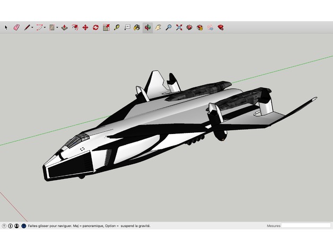Select the Rectangle shape tool
The image size is (333, 250).
[52, 28]
